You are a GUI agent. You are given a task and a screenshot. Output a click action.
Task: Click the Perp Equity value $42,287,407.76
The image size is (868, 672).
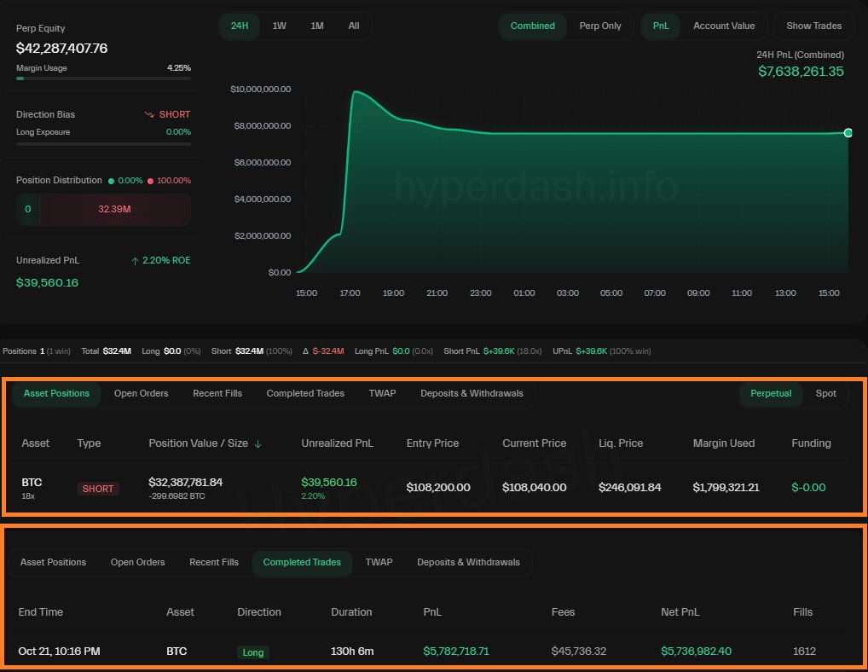(x=61, y=49)
